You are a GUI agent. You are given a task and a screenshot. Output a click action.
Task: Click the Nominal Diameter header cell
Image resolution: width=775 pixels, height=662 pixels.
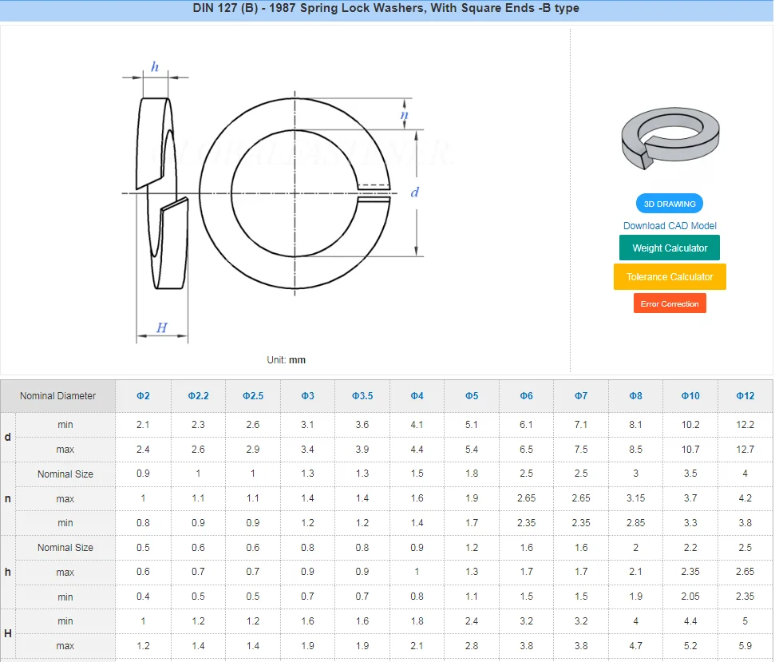point(57,396)
